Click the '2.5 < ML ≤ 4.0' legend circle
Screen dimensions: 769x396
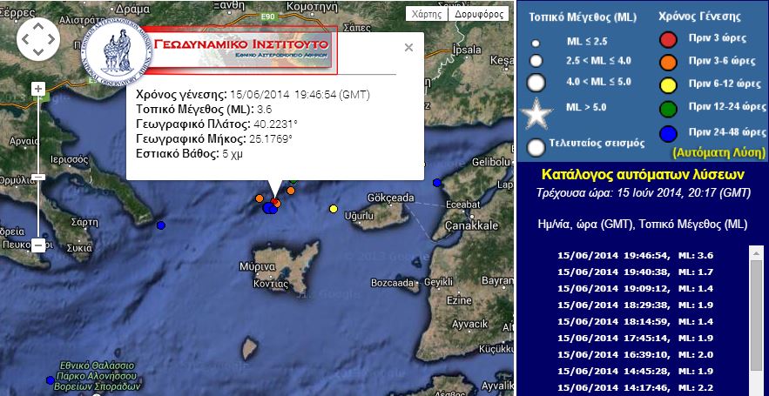pyautogui.click(x=536, y=61)
